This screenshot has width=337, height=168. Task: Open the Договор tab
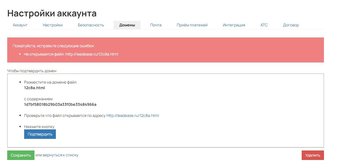click(x=291, y=25)
